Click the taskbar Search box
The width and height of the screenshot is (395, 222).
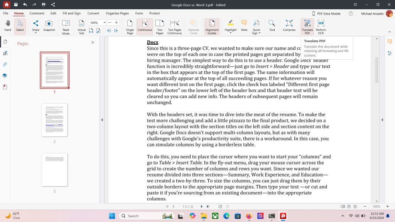[x=146, y=216]
